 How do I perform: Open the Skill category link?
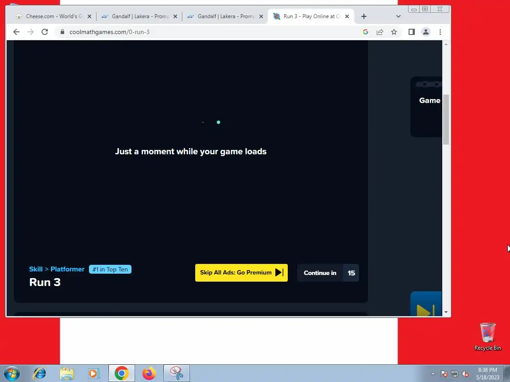pyautogui.click(x=36, y=269)
